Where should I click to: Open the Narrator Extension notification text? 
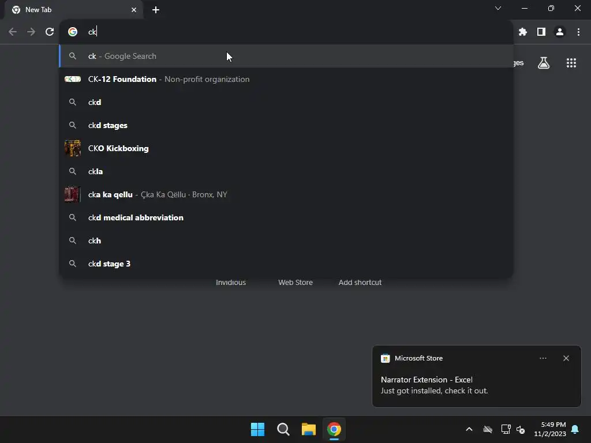434,385
